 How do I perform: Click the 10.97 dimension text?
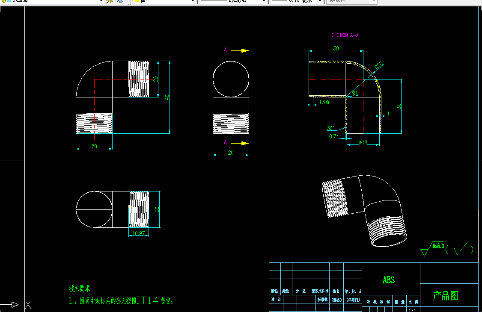138,233
